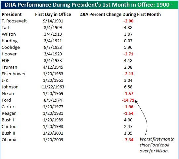Click the Coolidge name cell

pyautogui.click(x=11, y=48)
